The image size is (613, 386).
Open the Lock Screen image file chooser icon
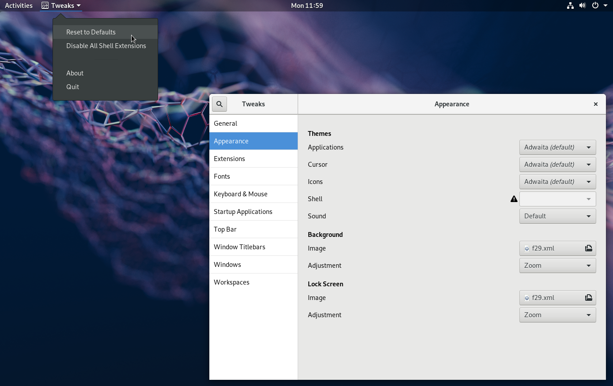point(588,297)
